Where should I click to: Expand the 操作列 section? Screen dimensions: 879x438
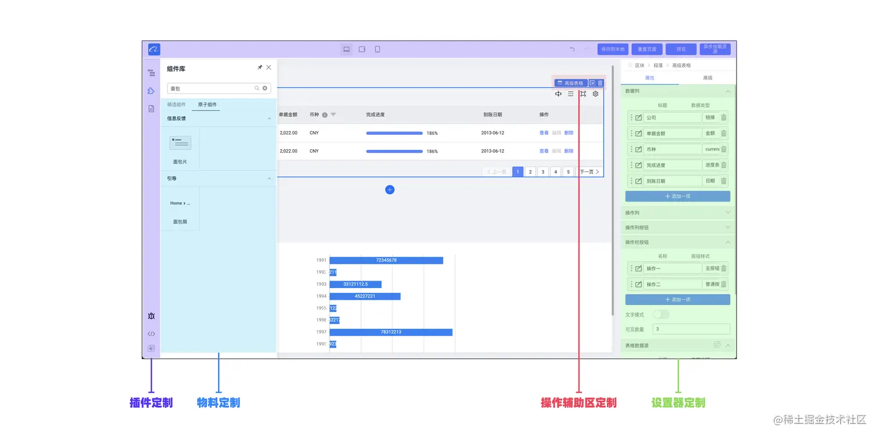727,213
